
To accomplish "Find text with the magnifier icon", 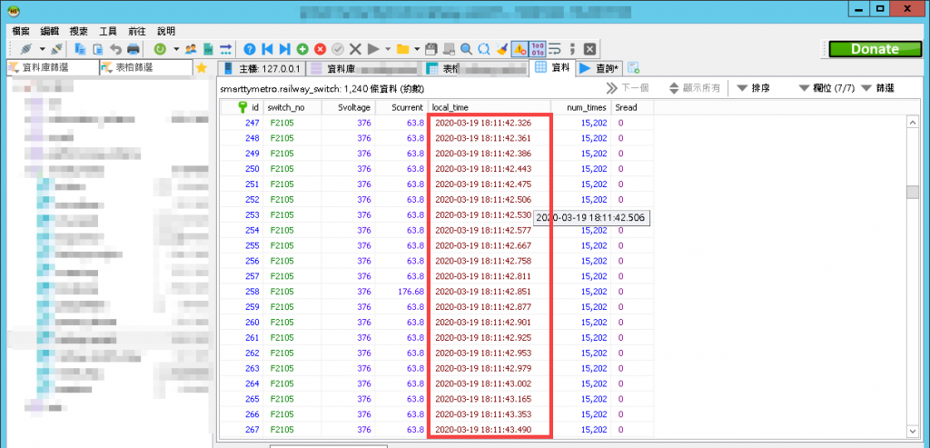I will coord(467,49).
